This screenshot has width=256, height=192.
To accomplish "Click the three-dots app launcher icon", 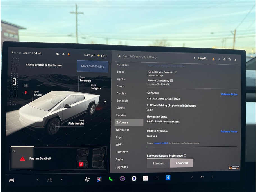I will point(157,178).
